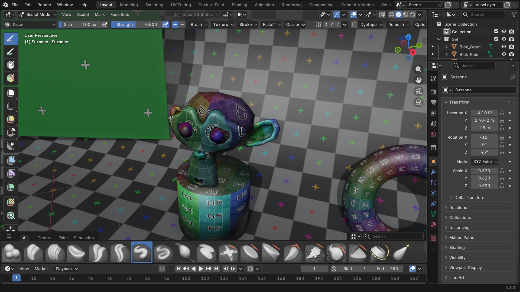Enable the Dyntopo checkbox
This screenshot has width=520, height=292.
coord(354,25)
